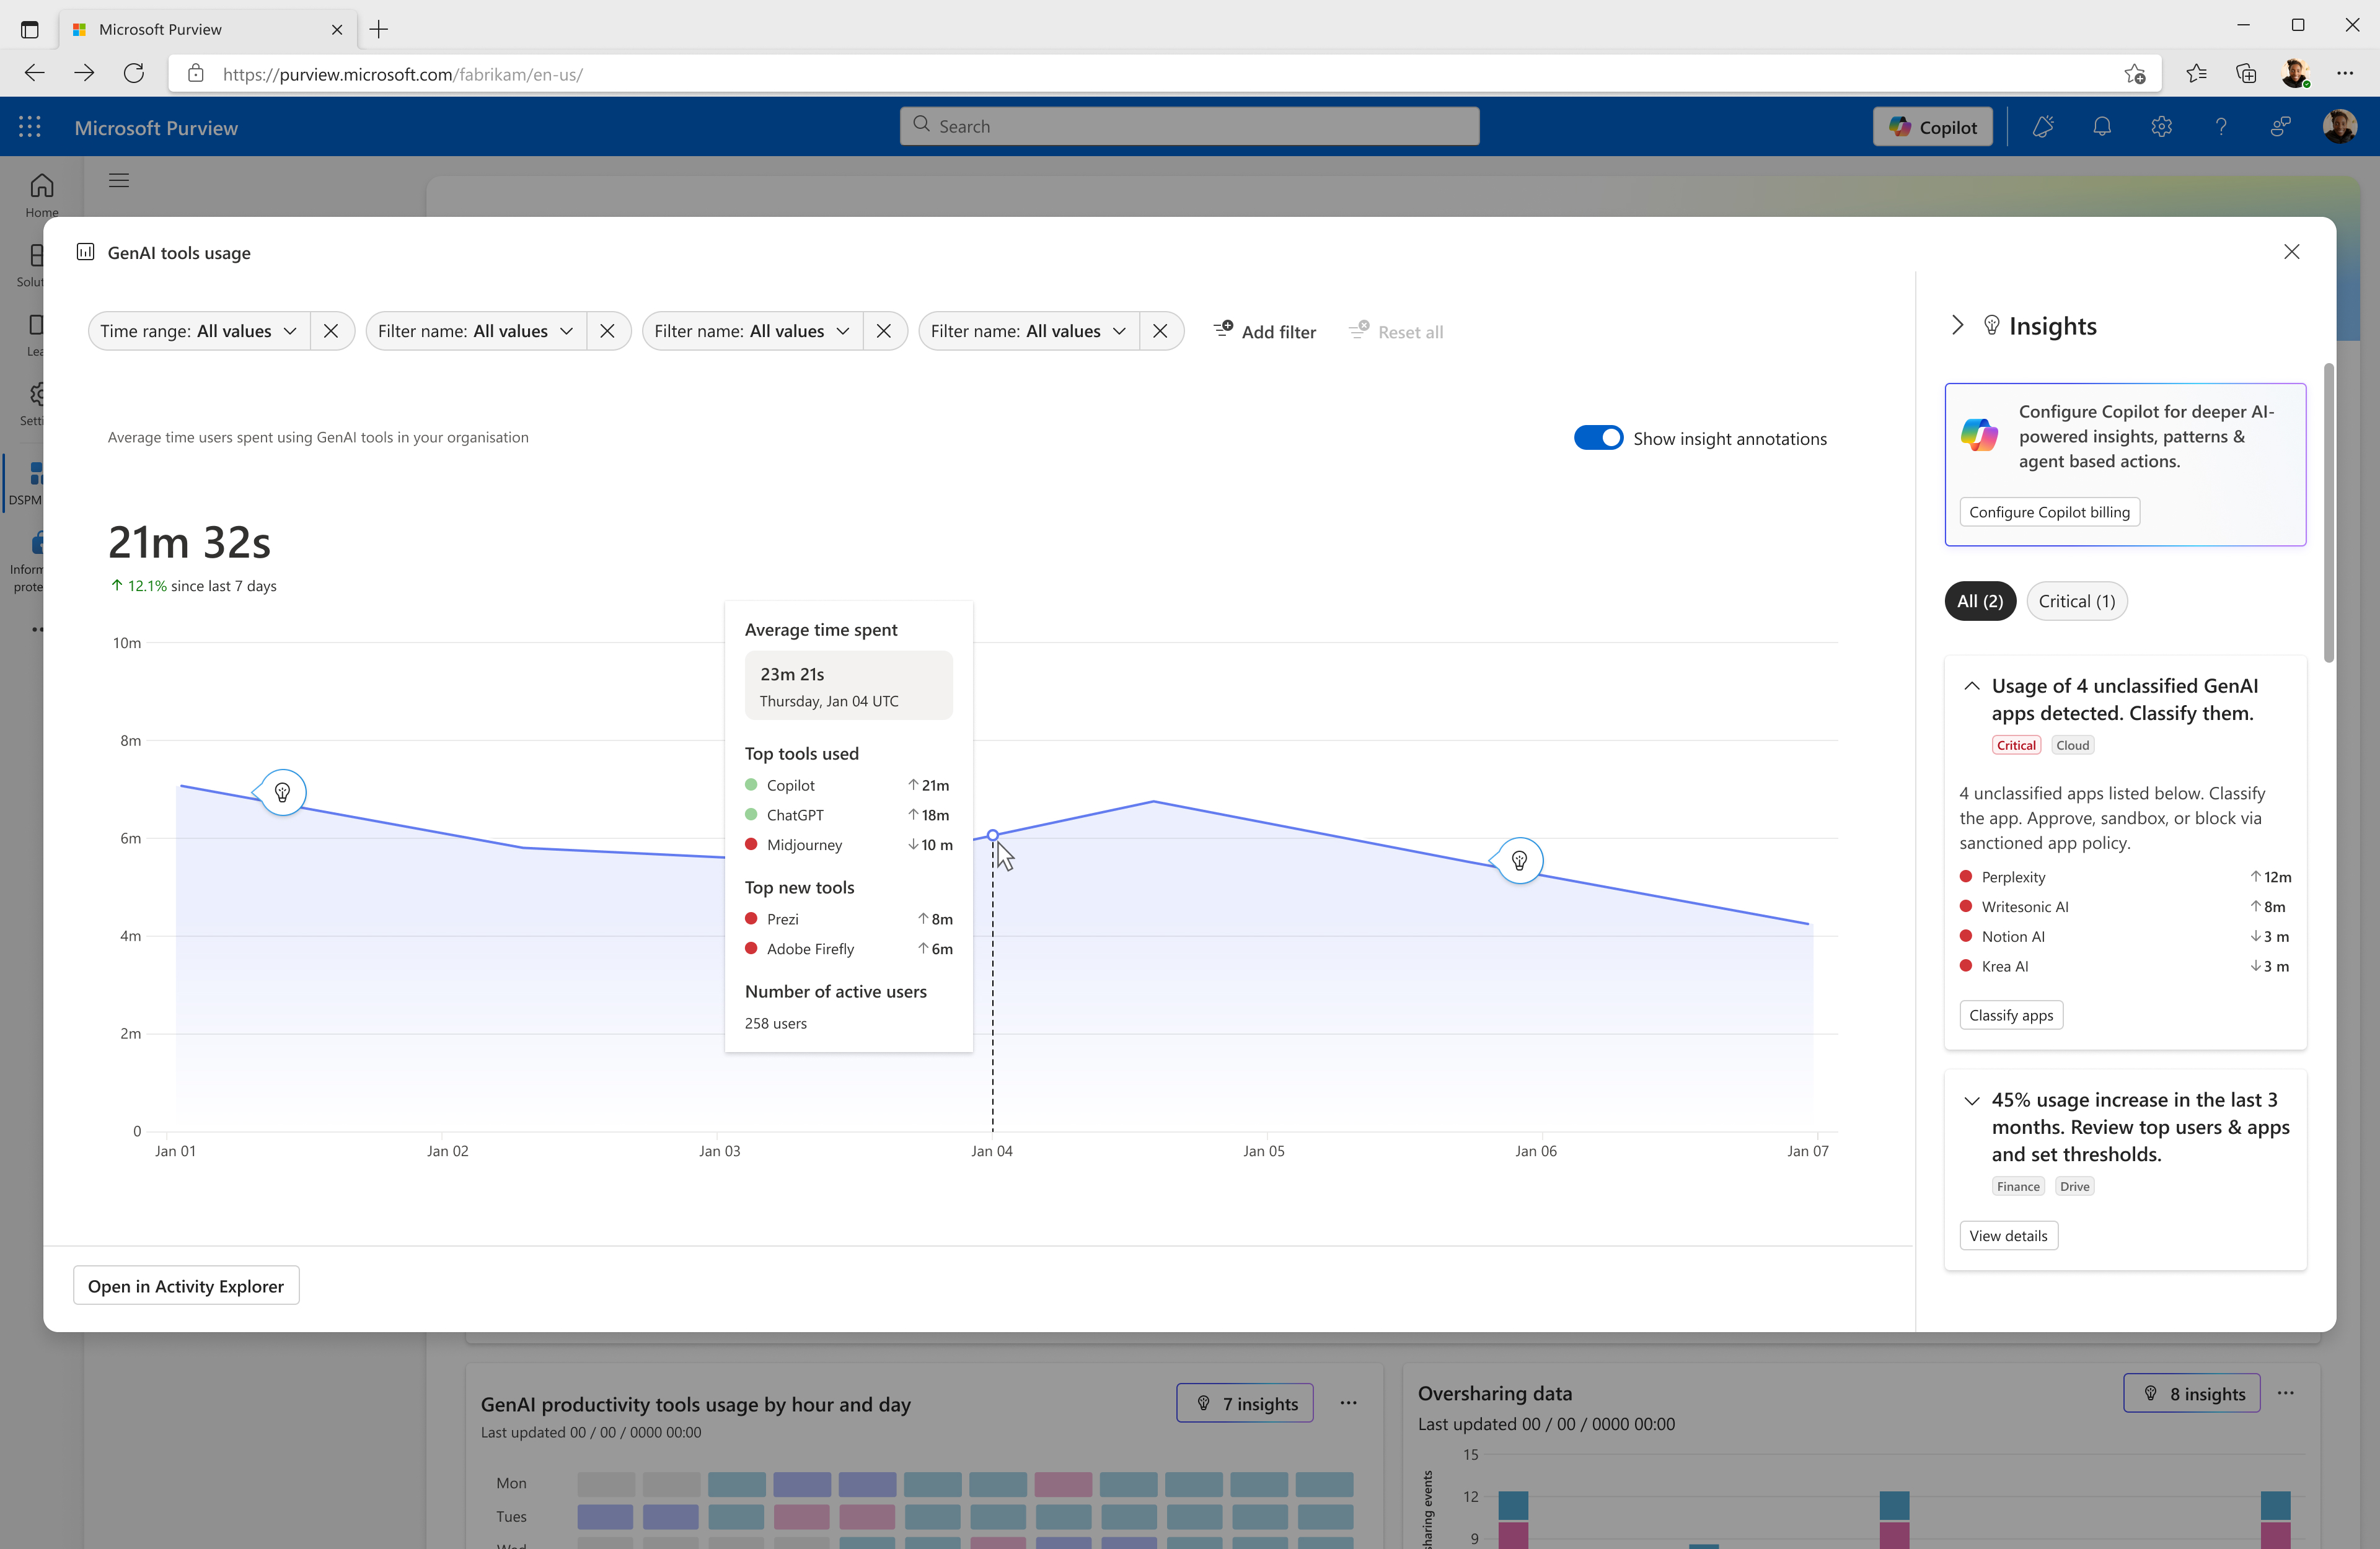Expand the 45% usage increase insight
Screen dimensions: 2380x1549
[1971, 1101]
